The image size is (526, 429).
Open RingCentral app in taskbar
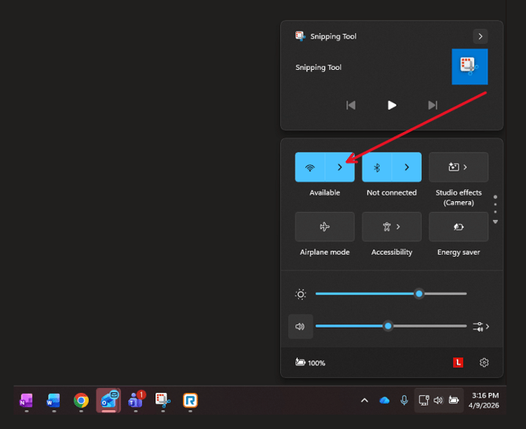[190, 401]
